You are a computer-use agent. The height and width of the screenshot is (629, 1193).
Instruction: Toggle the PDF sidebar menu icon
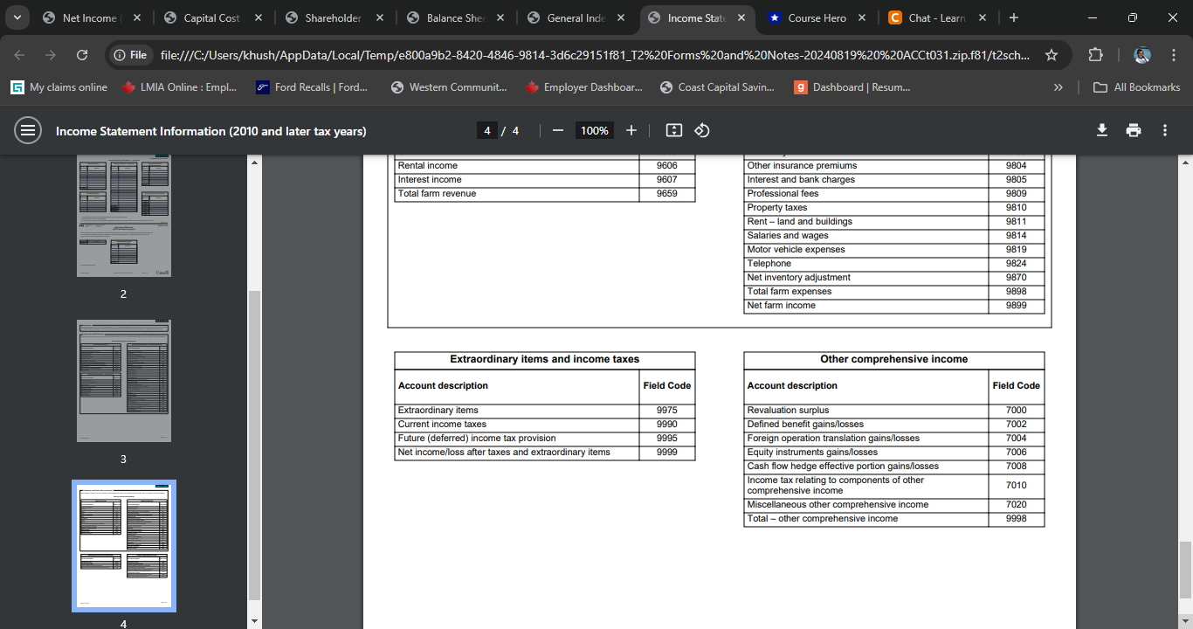[x=28, y=130]
